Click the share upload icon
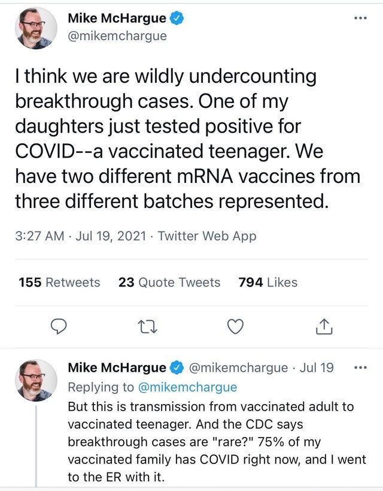Viewport: 383px width, 491px height. pos(322,327)
